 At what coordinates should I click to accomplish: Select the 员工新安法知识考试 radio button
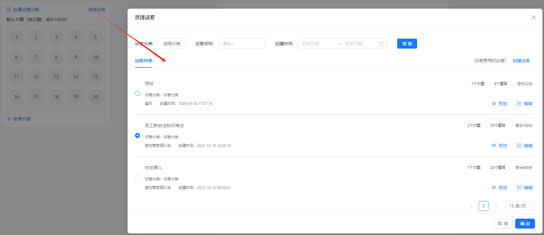click(x=137, y=135)
